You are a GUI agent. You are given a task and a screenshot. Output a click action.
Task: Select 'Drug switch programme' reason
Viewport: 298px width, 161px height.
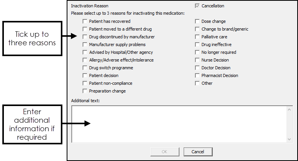[85, 68]
